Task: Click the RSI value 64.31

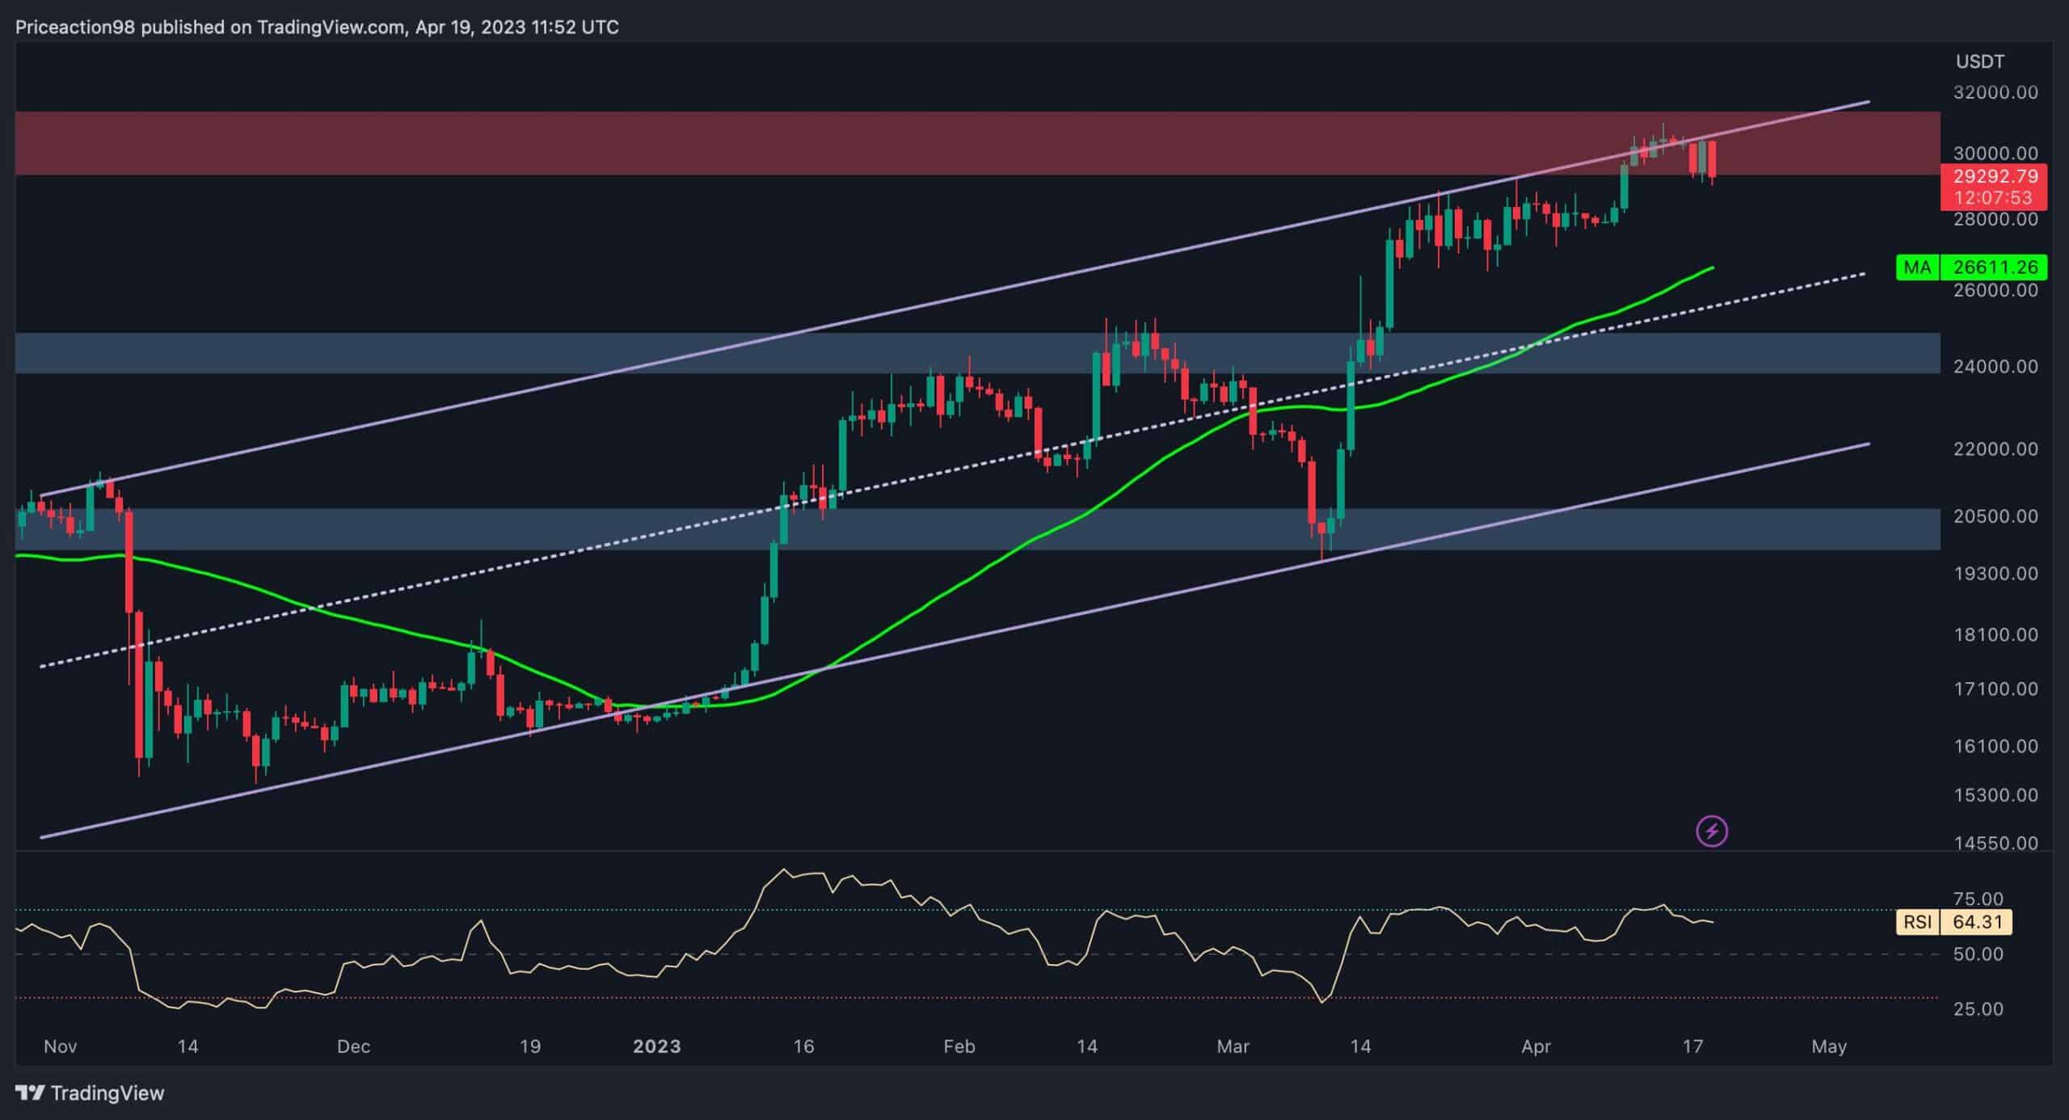Action: pos(1976,922)
